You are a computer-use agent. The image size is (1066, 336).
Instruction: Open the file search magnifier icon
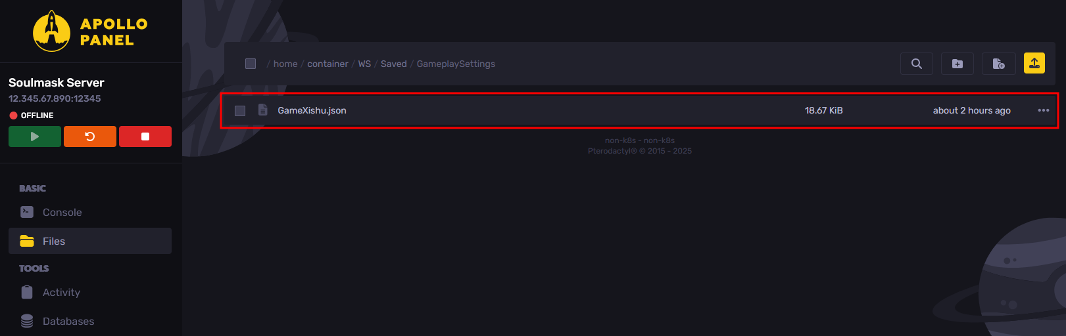pos(916,64)
